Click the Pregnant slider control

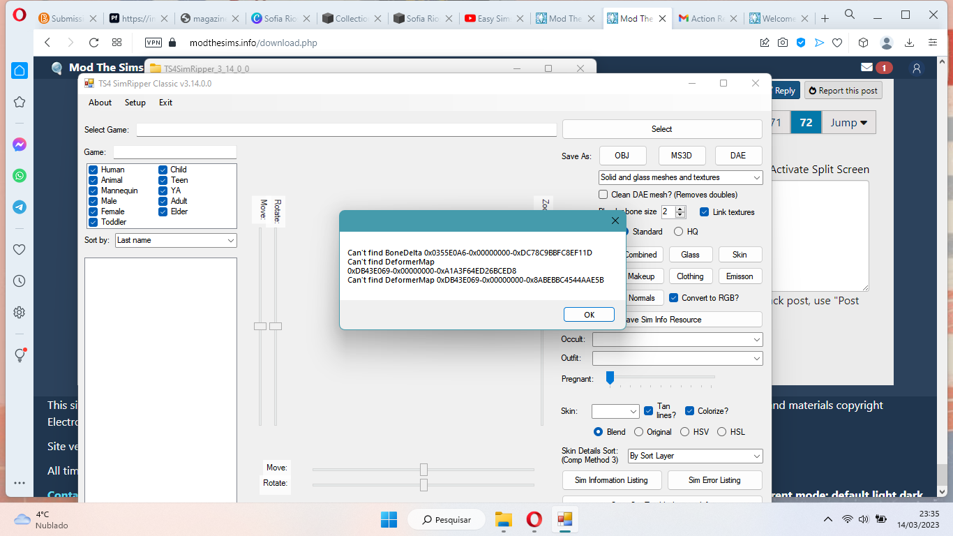[x=610, y=378]
